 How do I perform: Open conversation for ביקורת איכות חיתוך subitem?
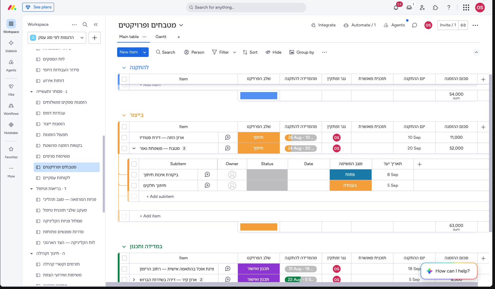[207, 174]
